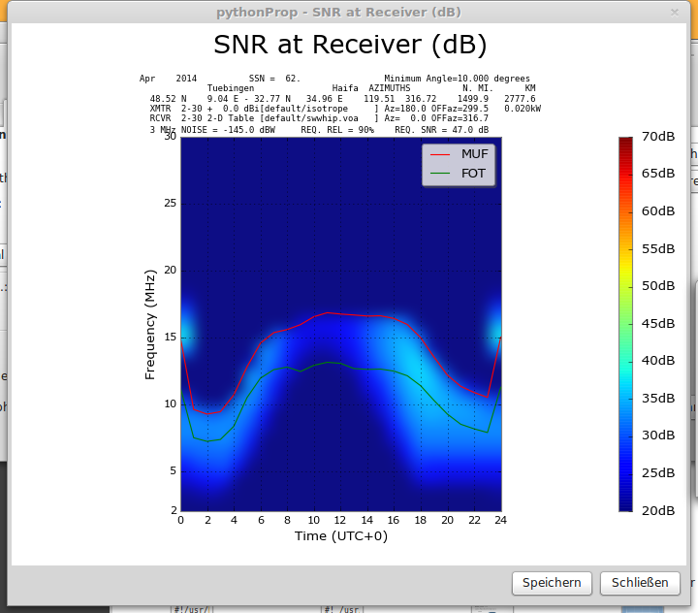The image size is (698, 613).
Task: Click the 'NOISE = -145.0 dBW' text
Action: [x=228, y=130]
